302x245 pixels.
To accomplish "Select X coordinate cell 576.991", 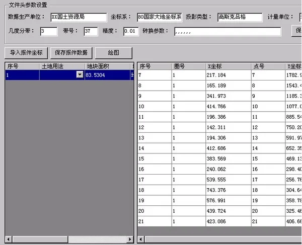I will [x=229, y=201].
